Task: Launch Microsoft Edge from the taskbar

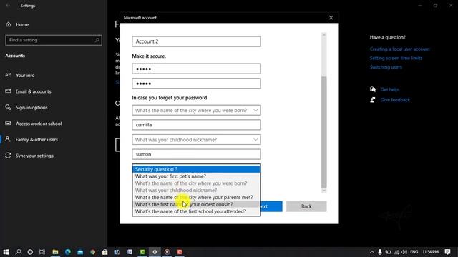Action: (x=68, y=252)
